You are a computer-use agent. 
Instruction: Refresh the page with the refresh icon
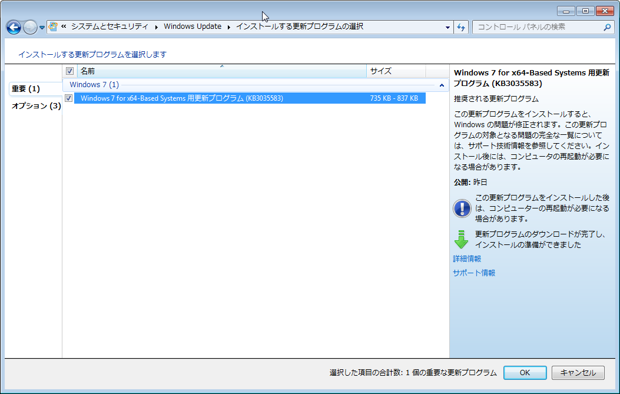pyautogui.click(x=461, y=27)
